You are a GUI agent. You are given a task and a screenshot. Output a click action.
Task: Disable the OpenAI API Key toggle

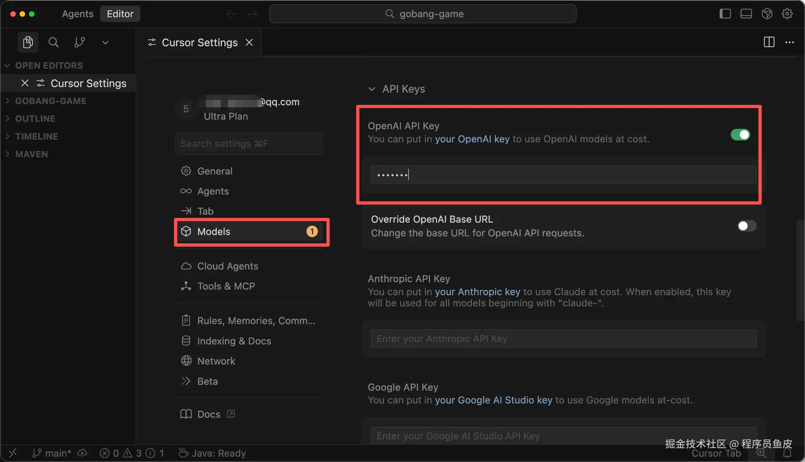point(740,135)
